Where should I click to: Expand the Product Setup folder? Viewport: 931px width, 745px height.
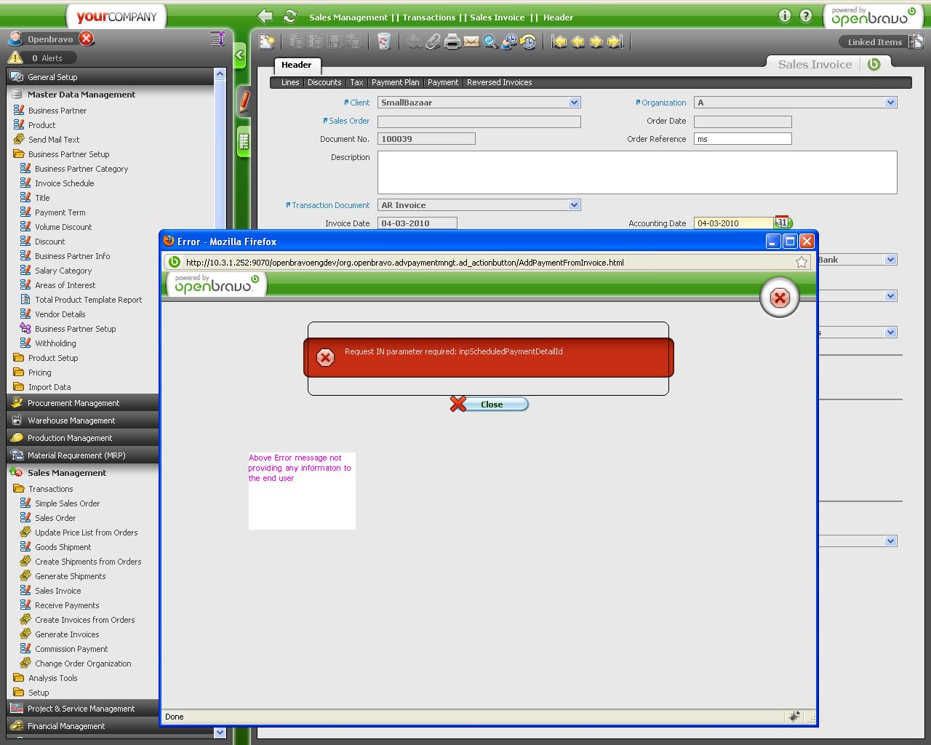pyautogui.click(x=52, y=358)
